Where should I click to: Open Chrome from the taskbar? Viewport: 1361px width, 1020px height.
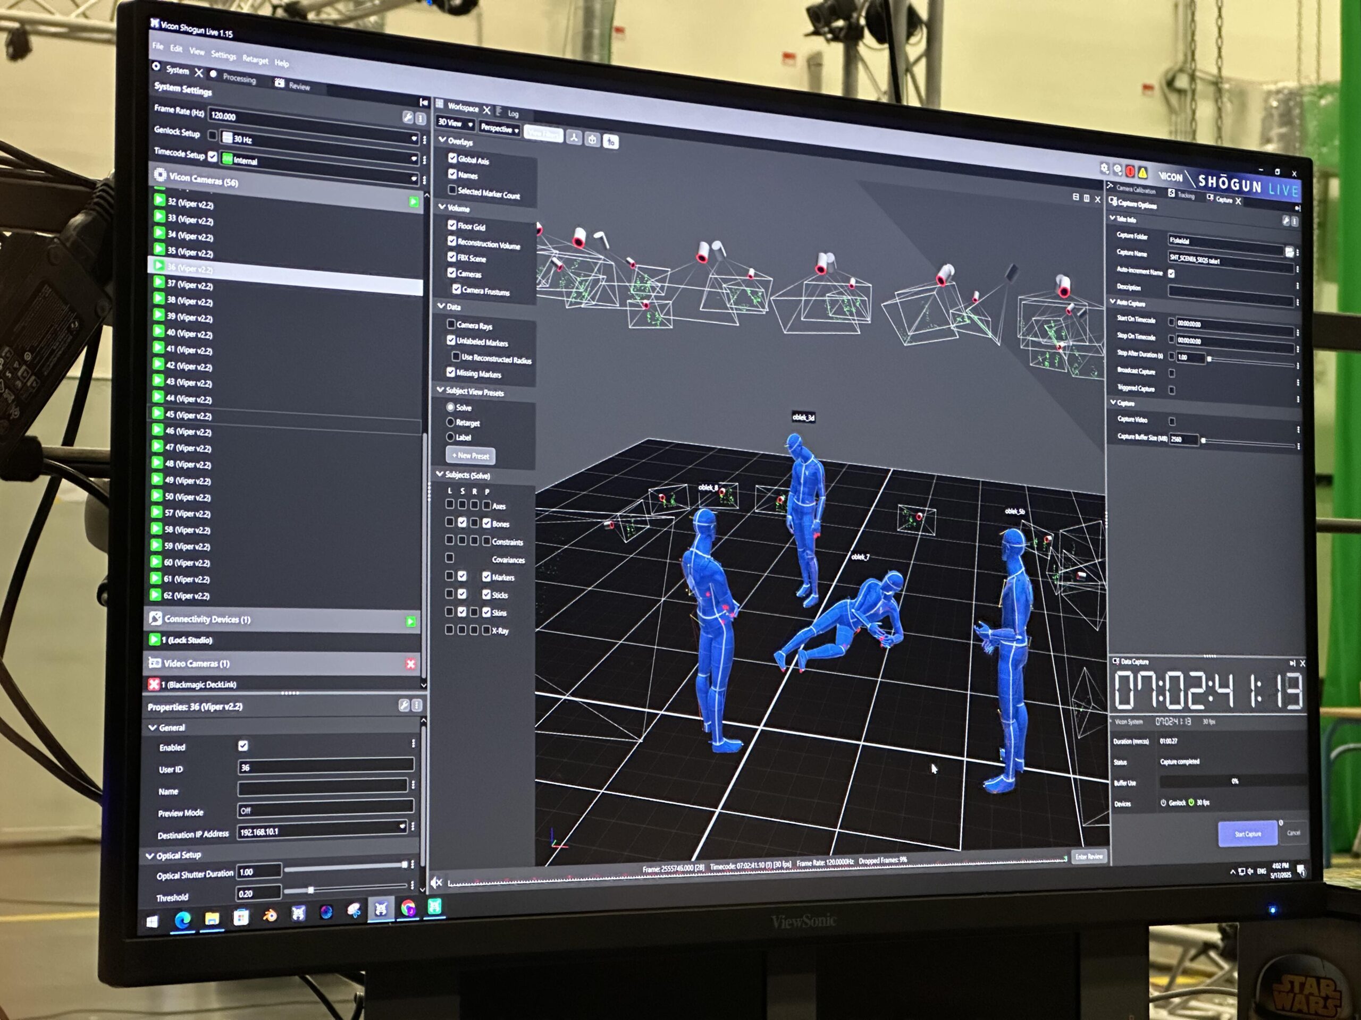click(x=407, y=908)
